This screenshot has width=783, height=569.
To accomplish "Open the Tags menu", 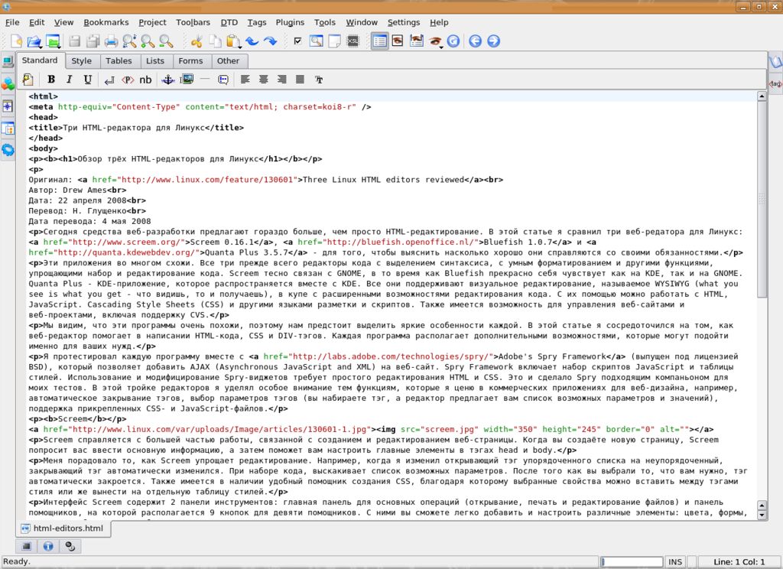I will pos(257,22).
